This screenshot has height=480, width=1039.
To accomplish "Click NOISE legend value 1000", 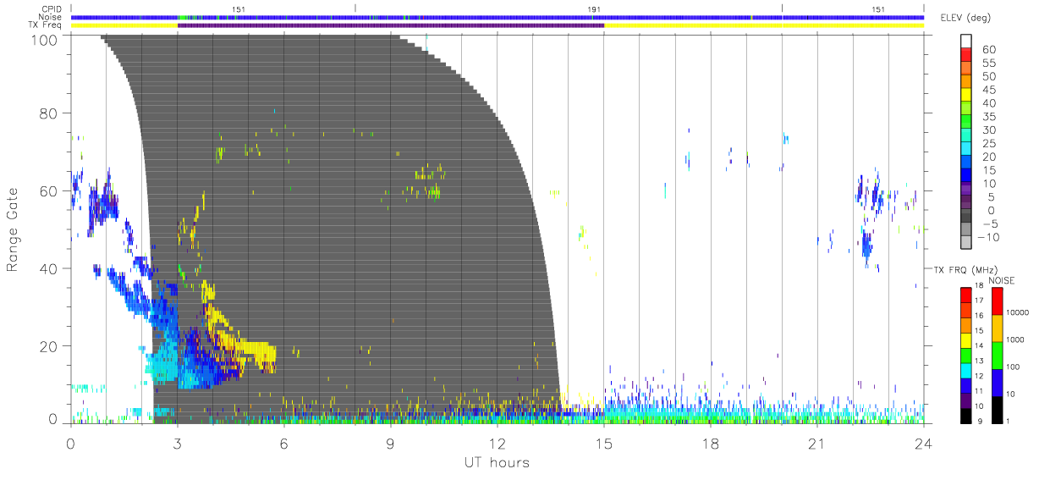I will (1015, 339).
